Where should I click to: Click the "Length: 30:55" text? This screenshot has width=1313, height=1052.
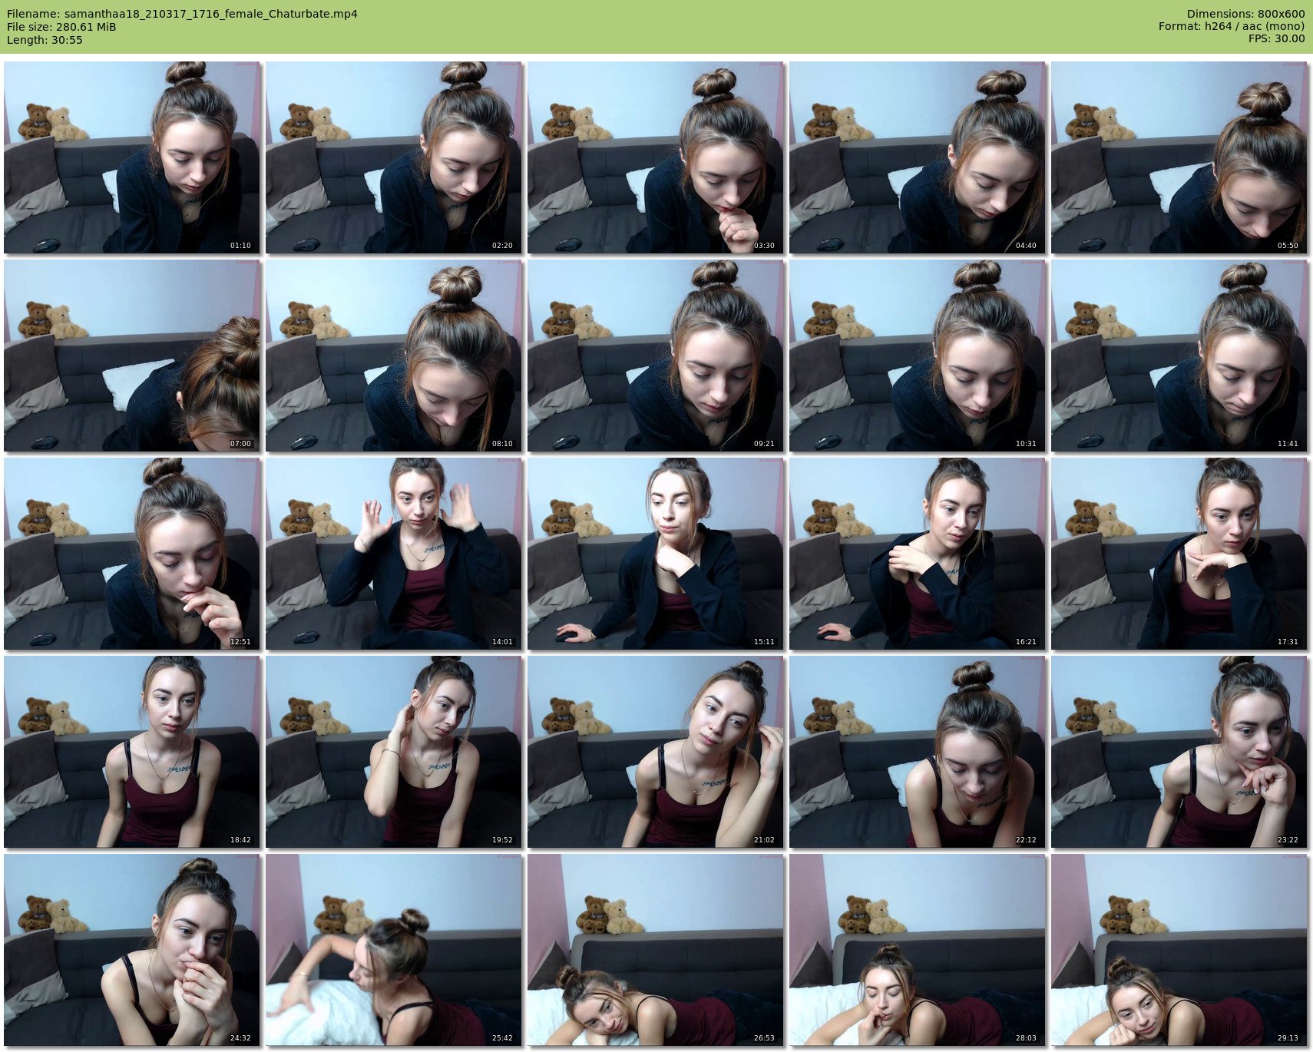pyautogui.click(x=45, y=40)
